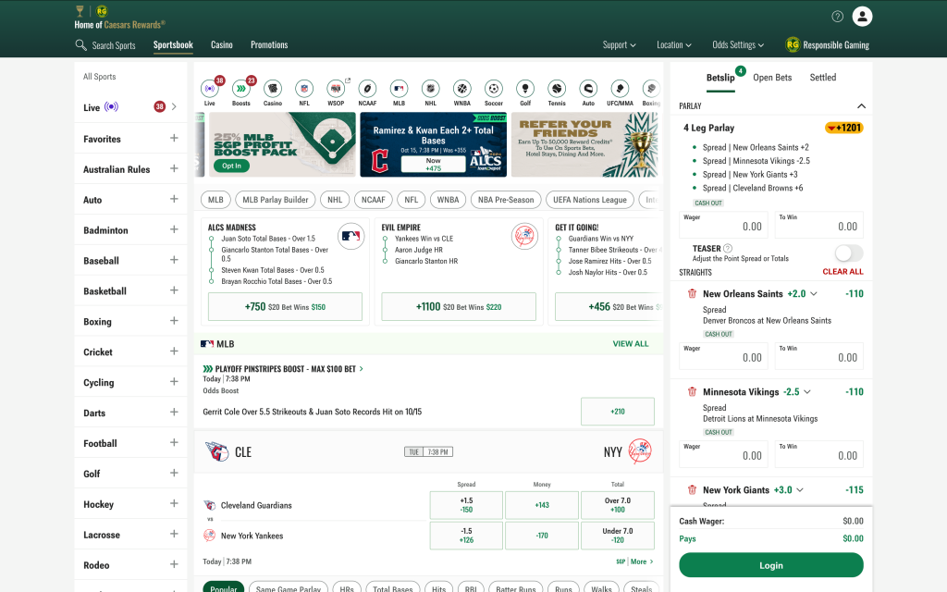Delete Minnesota Vikings bet using trash icon
Viewport: 947px width, 592px height.
point(691,391)
